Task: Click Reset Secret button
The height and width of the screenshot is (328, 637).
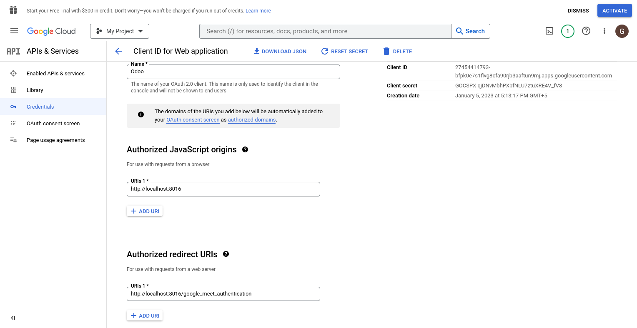Action: pos(345,51)
